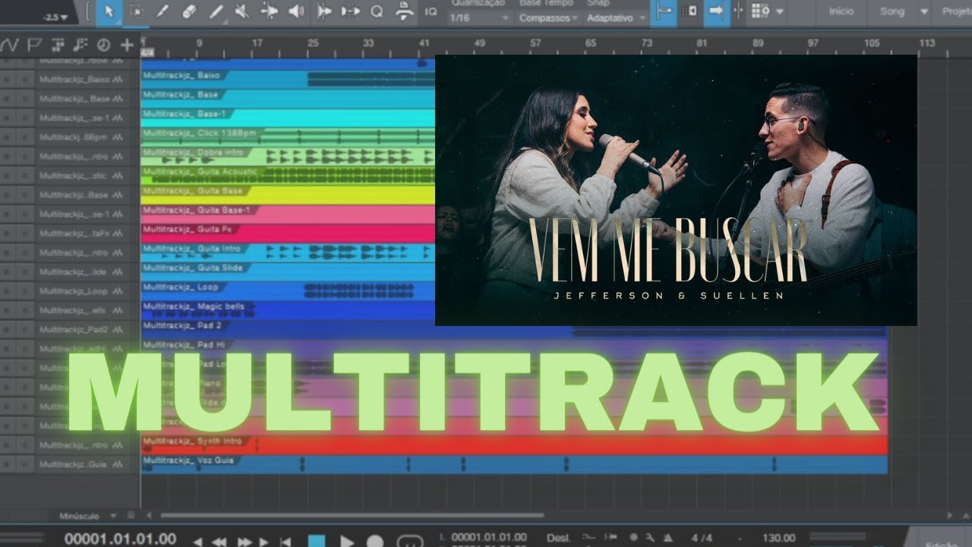Select the Paint (pencil) tool

click(x=216, y=11)
